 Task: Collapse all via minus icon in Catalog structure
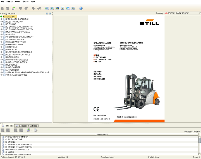pos(50,14)
